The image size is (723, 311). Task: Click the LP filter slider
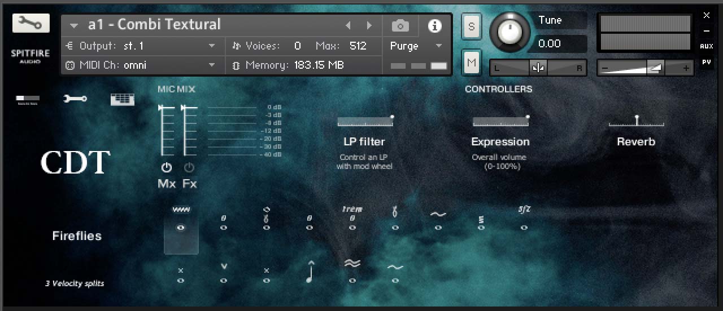pos(365,121)
